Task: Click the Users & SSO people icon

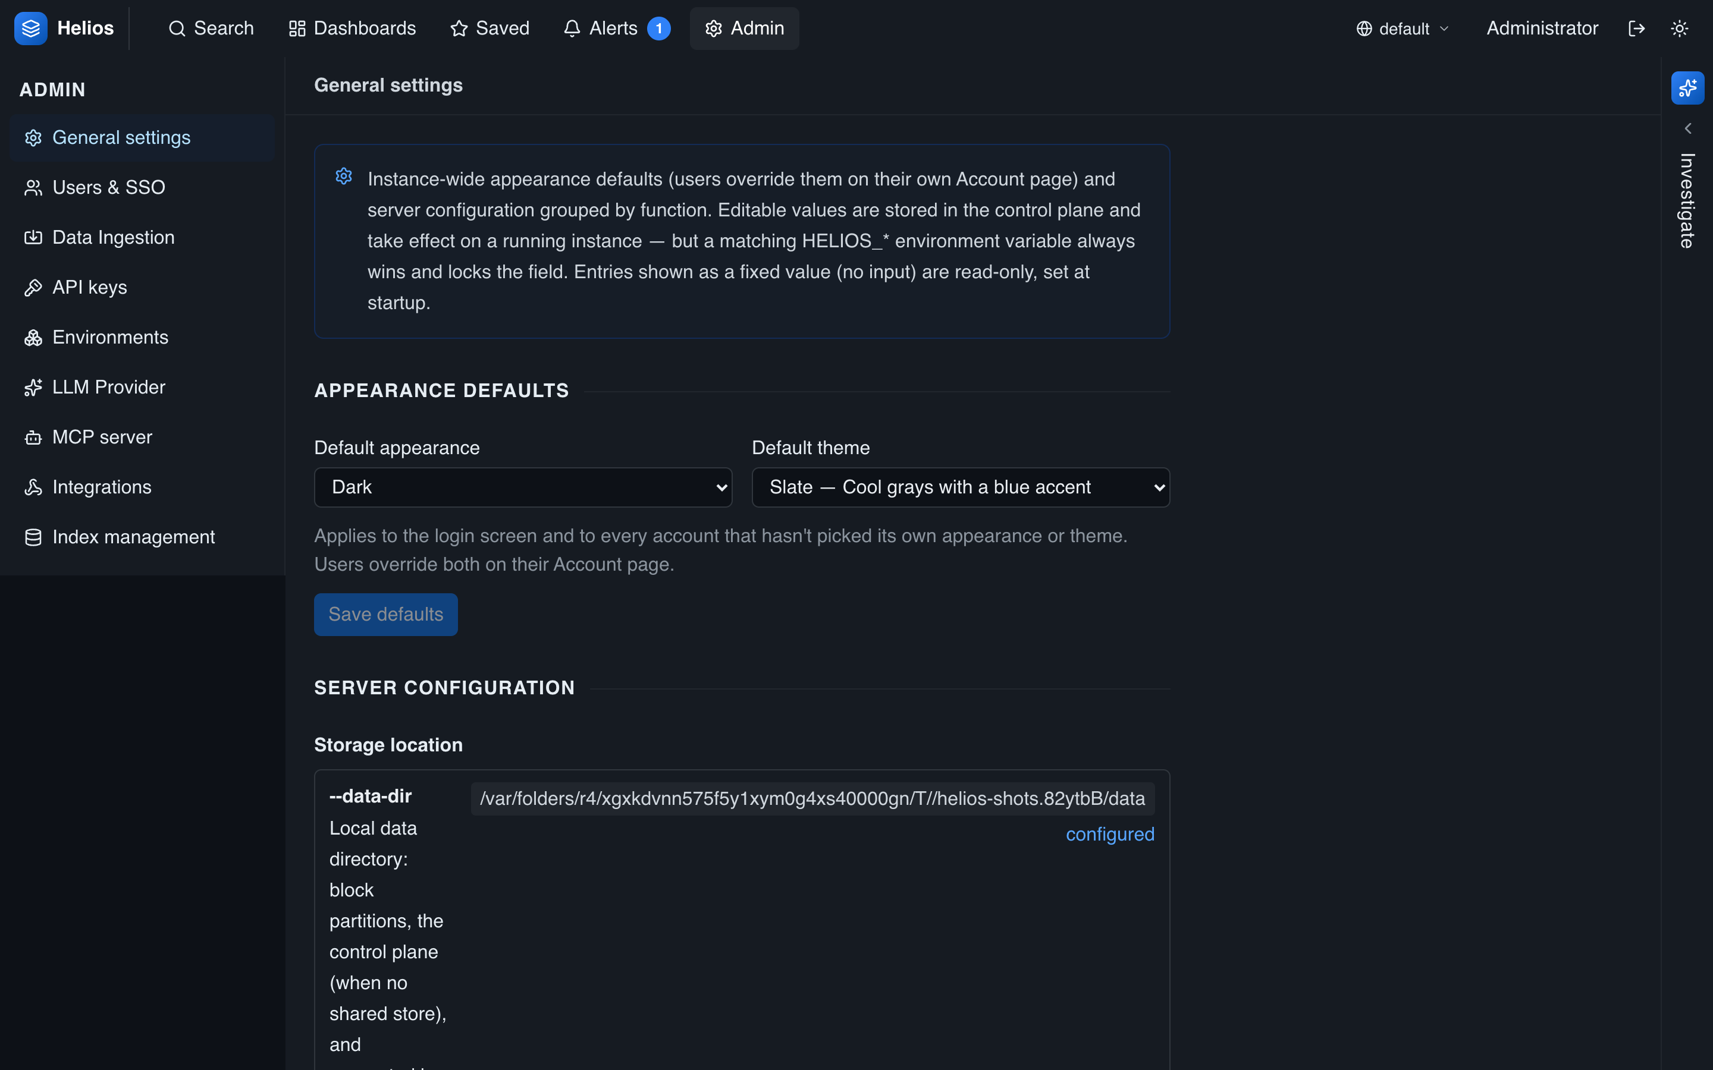Action: (x=33, y=187)
